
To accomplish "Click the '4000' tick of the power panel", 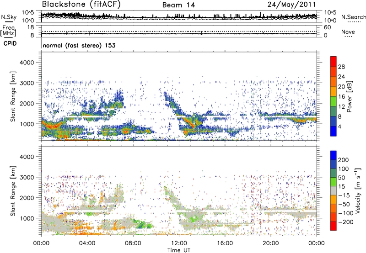I will [27, 63].
